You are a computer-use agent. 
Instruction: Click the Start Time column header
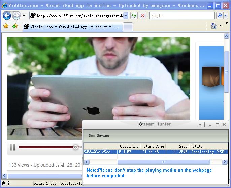154,146
